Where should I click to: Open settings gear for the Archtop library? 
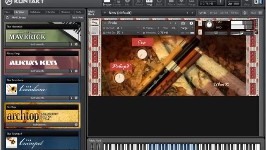(76, 125)
